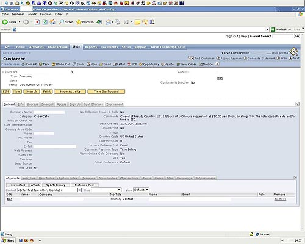305x244 pixels.
Task: Click the IE Home toolbar icon
Action: point(52,22)
